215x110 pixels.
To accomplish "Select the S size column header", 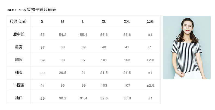I will [x=42, y=21].
